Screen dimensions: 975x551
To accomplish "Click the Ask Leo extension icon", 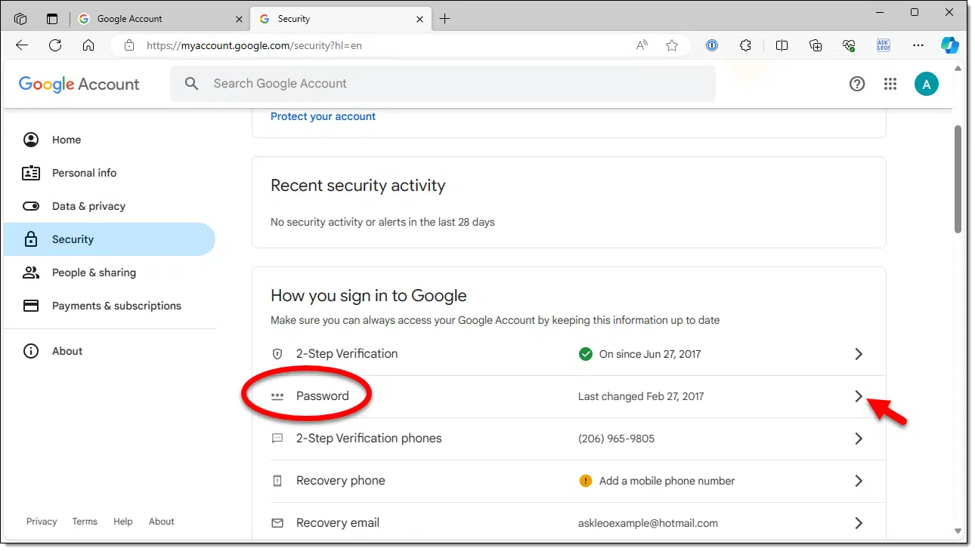I will pos(884,45).
